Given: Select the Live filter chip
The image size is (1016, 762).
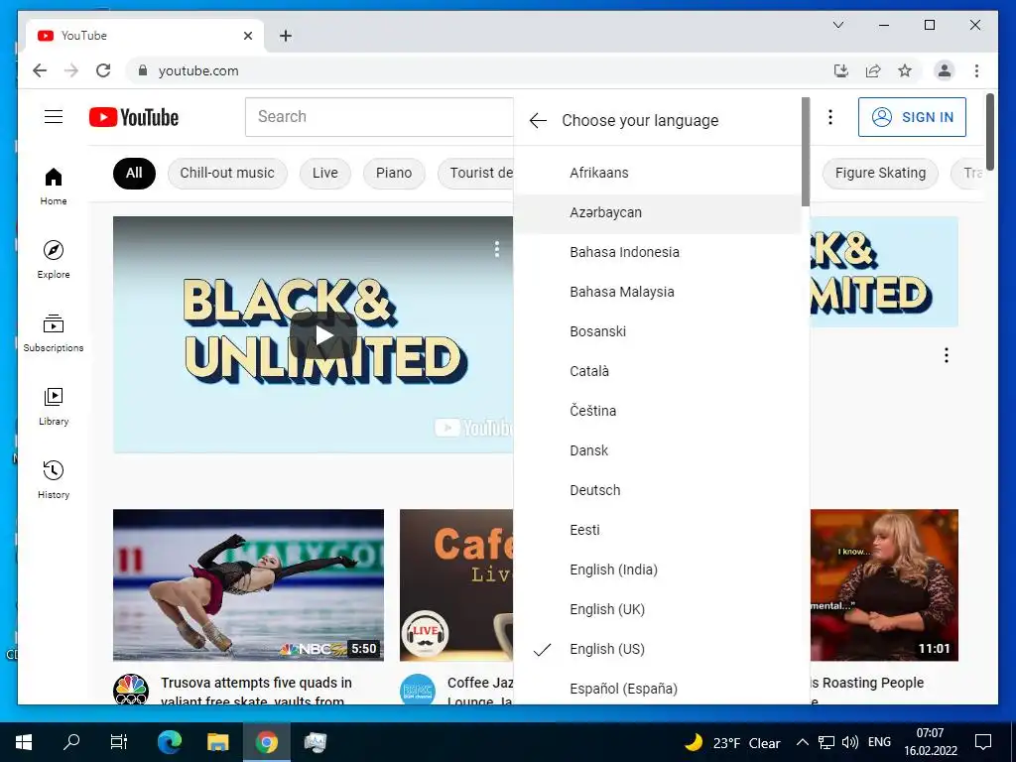Looking at the screenshot, I should (x=324, y=173).
